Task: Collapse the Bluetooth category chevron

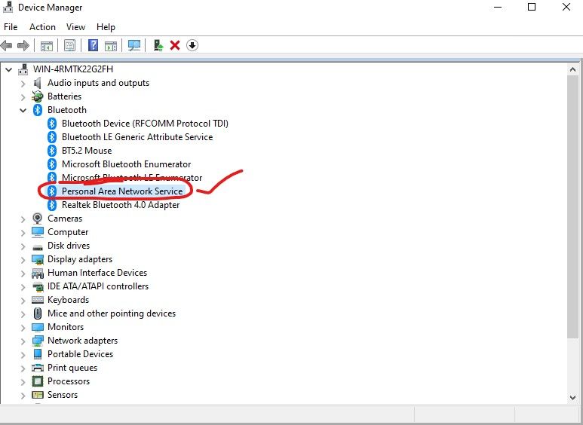Action: tap(23, 110)
